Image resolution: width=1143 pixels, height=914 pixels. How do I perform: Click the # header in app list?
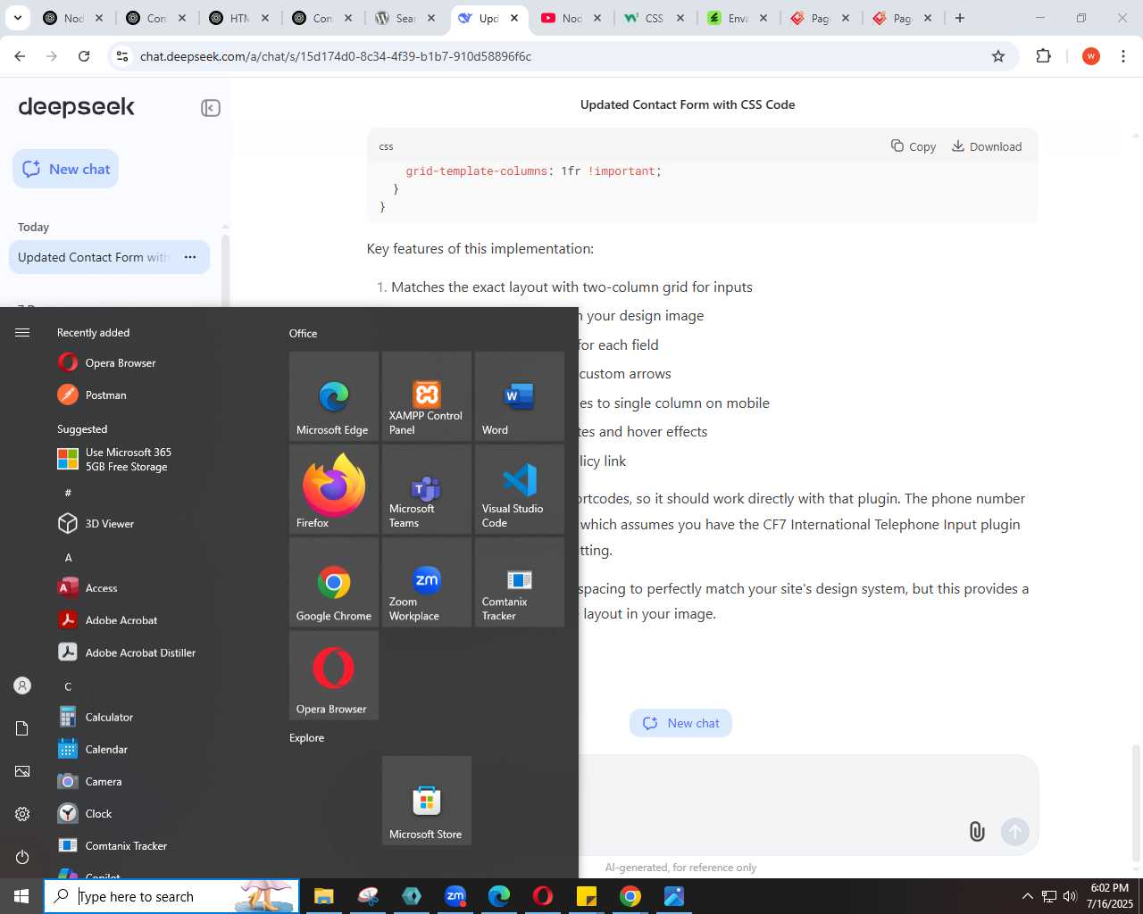coord(68,493)
